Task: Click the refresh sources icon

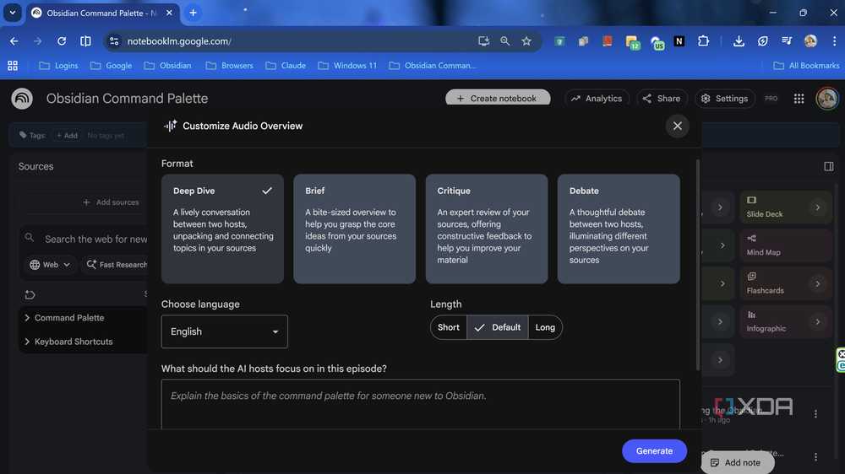Action: coord(30,295)
